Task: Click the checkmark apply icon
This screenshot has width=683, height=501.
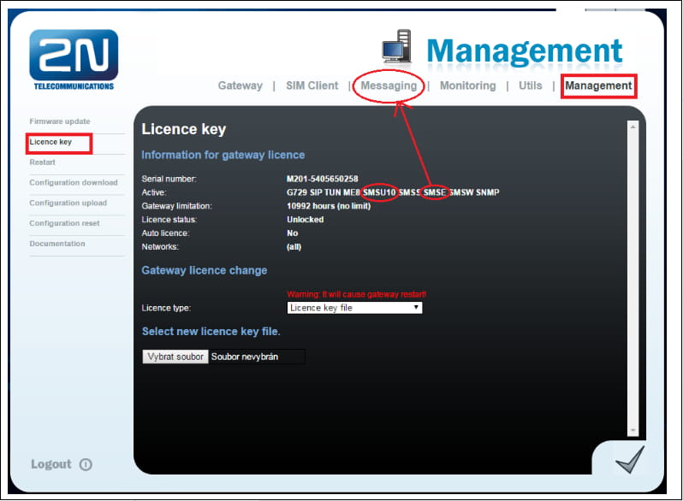Action: pos(630,460)
